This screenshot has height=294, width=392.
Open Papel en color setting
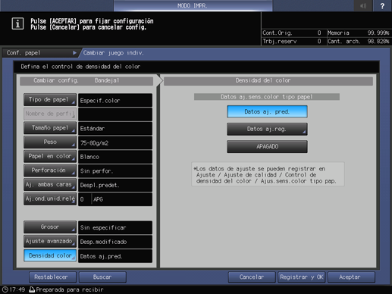pyautogui.click(x=50, y=156)
